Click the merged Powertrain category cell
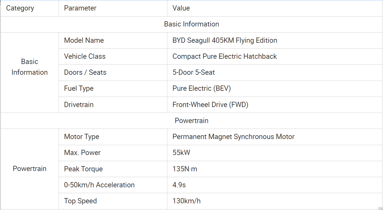 coord(30,169)
